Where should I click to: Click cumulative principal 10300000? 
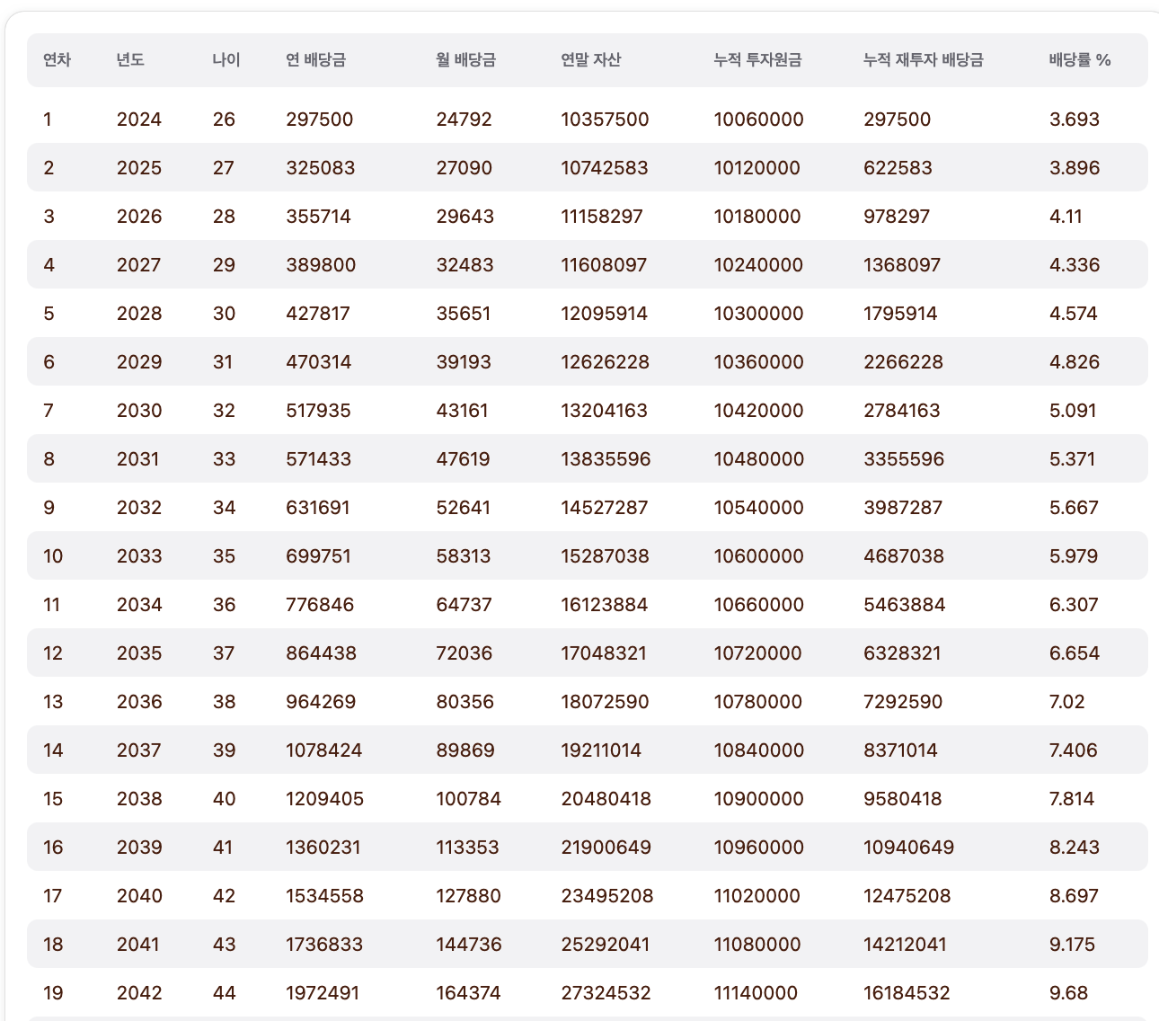coord(759,314)
